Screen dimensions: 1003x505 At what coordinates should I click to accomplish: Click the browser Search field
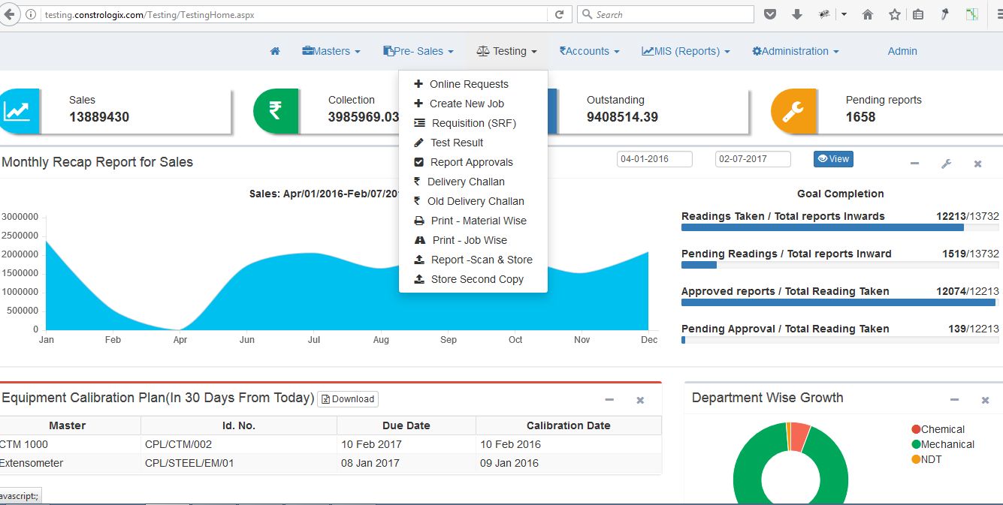(x=666, y=14)
